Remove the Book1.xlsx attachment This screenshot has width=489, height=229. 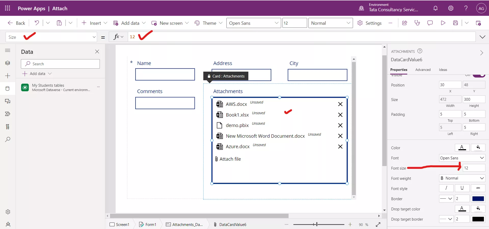pos(340,115)
